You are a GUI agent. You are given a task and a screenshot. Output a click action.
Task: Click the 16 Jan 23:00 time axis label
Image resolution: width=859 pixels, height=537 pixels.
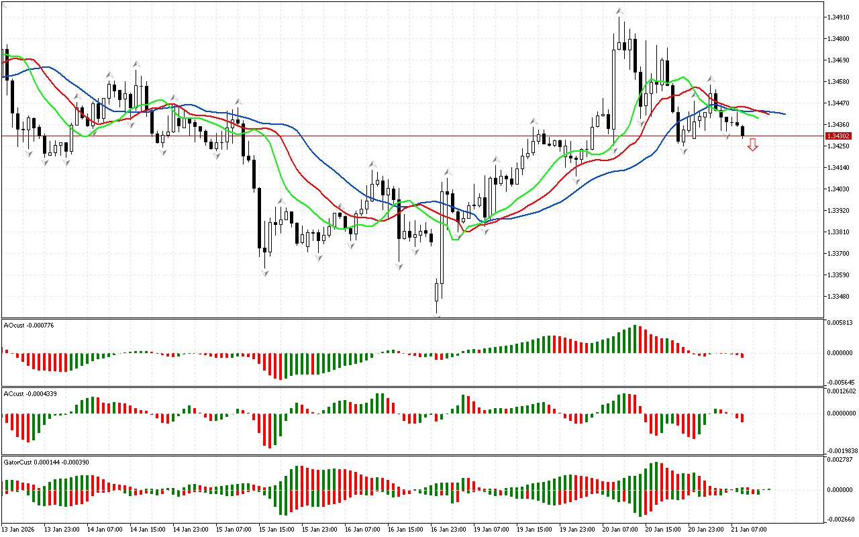[x=449, y=529]
